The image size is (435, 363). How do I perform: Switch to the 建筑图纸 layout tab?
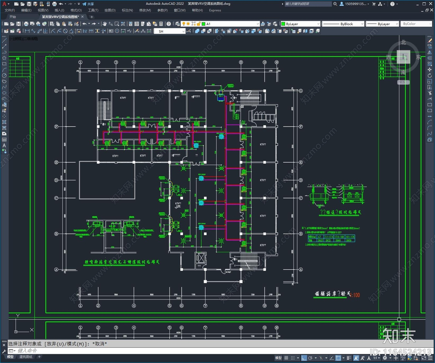tap(26, 357)
